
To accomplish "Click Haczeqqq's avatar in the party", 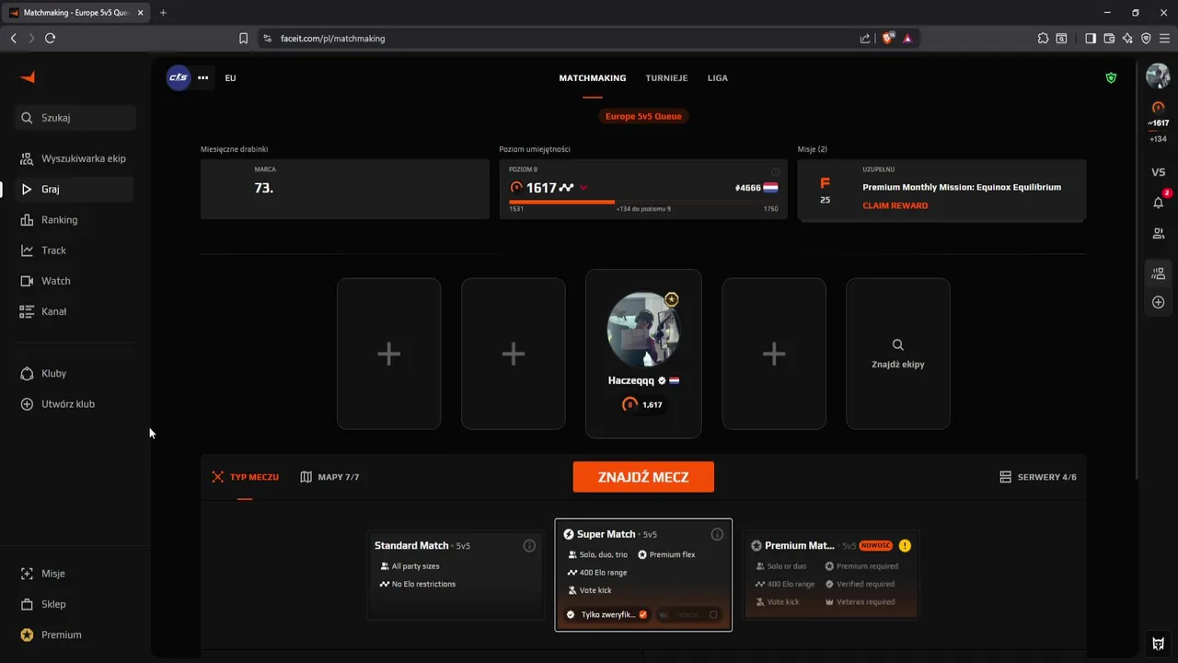I will click(643, 330).
